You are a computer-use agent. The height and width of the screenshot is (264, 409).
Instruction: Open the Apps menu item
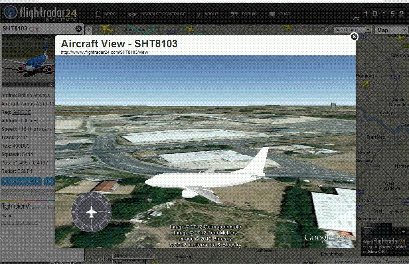pyautogui.click(x=106, y=14)
